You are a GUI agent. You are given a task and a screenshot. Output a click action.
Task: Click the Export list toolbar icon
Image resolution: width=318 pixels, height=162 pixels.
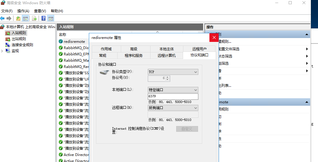[x=34, y=19]
